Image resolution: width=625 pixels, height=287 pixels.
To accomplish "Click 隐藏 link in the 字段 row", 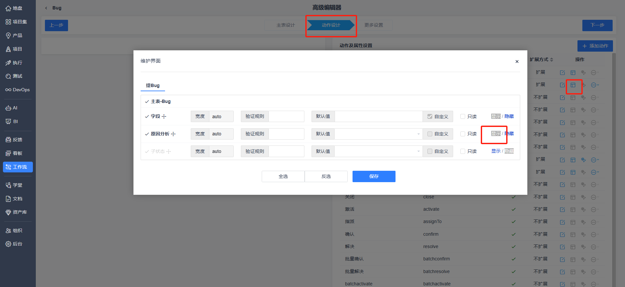I will [x=509, y=116].
